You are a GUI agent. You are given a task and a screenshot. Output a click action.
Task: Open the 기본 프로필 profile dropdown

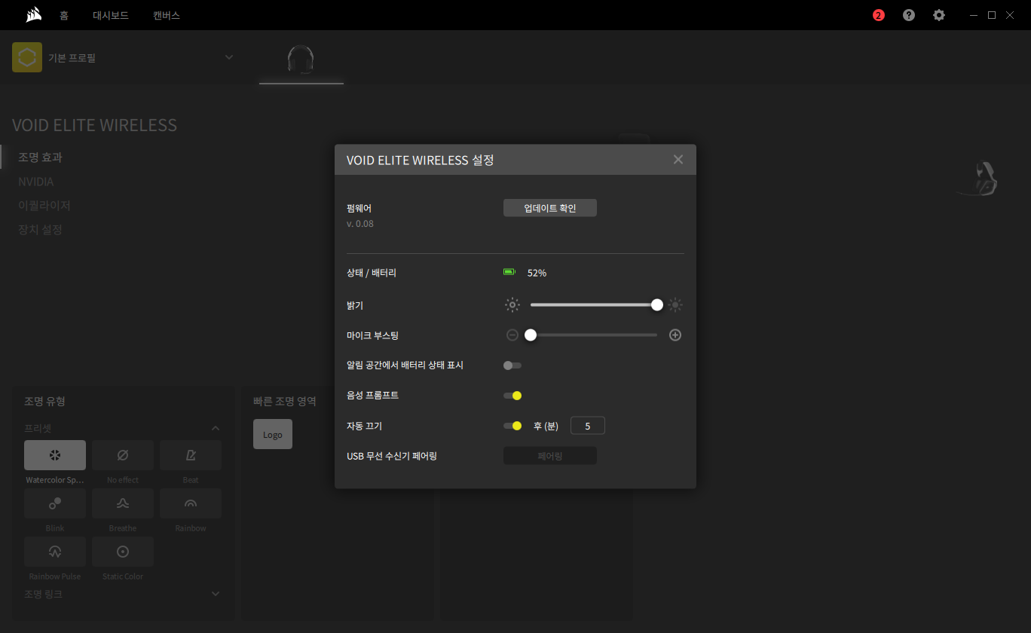click(x=229, y=57)
